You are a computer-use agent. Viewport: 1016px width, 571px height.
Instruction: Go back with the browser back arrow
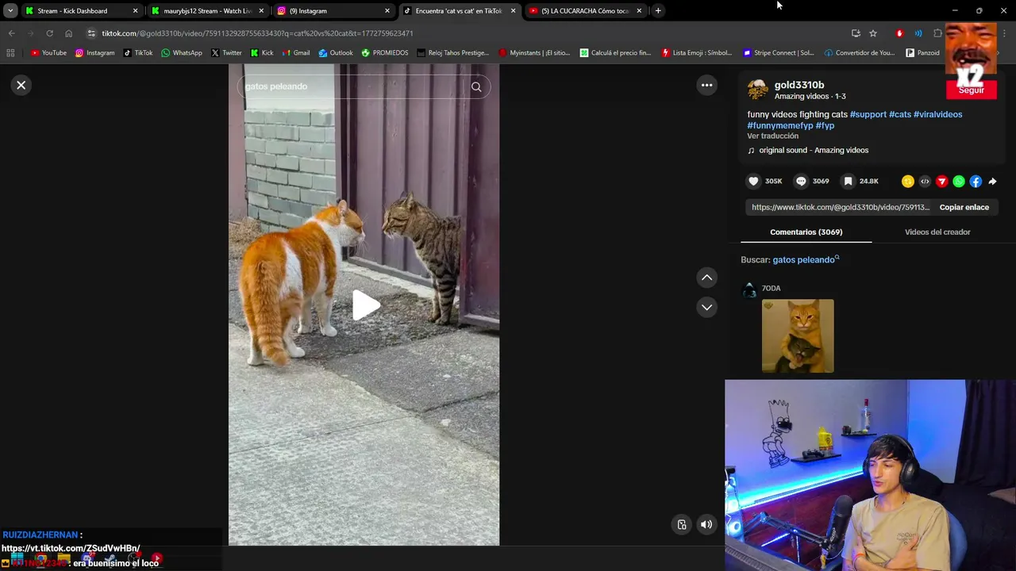(x=11, y=33)
